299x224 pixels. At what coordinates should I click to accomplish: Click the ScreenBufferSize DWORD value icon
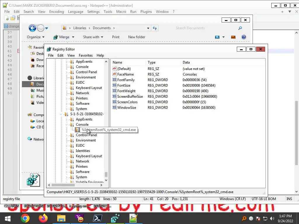(114, 96)
